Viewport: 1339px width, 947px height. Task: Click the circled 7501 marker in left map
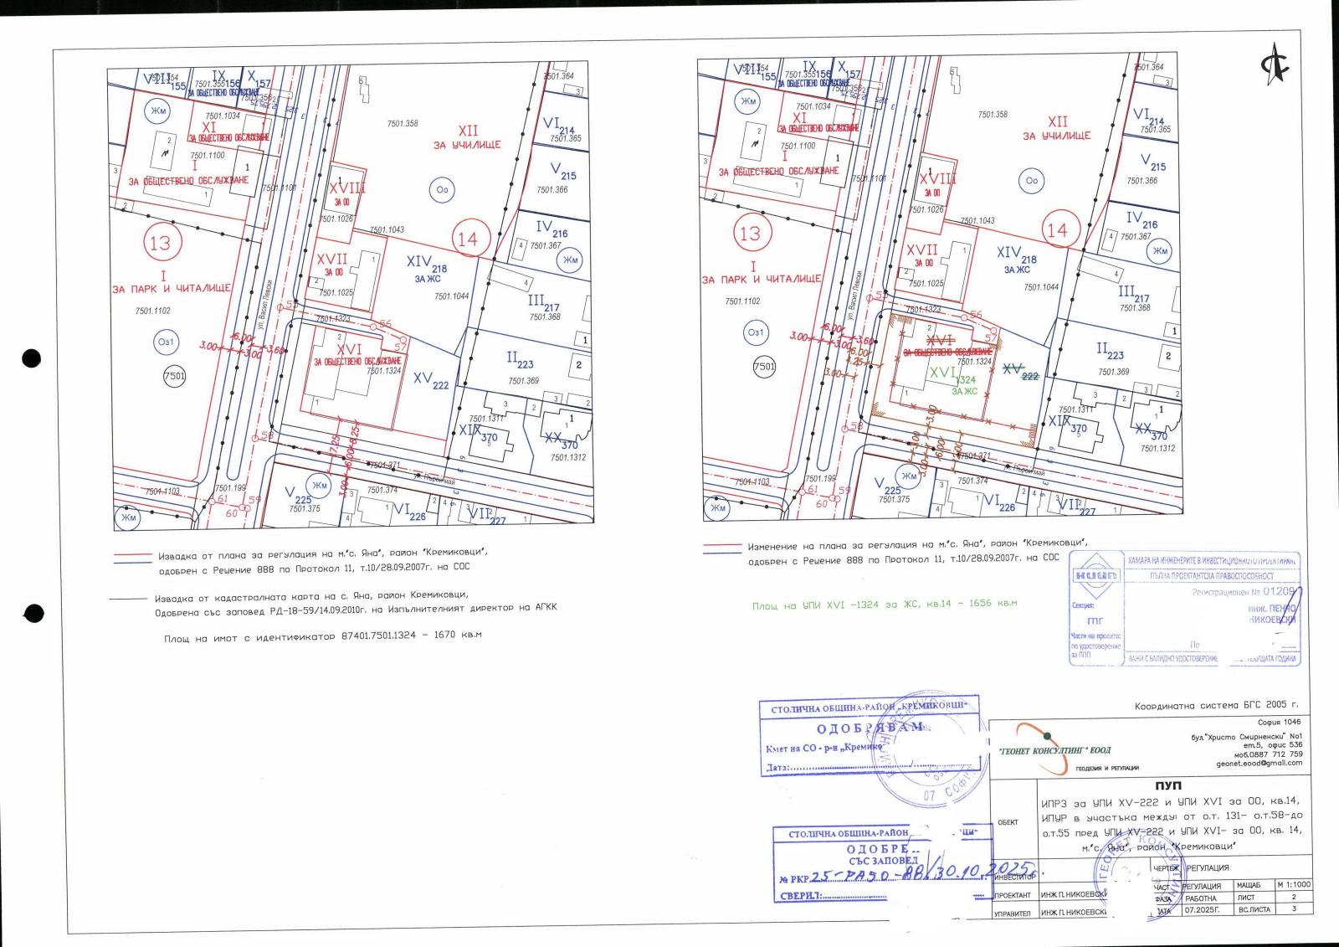(x=174, y=377)
